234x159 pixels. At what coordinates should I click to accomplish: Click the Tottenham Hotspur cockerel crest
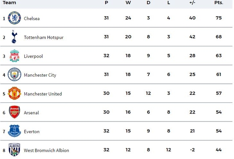[14, 37]
